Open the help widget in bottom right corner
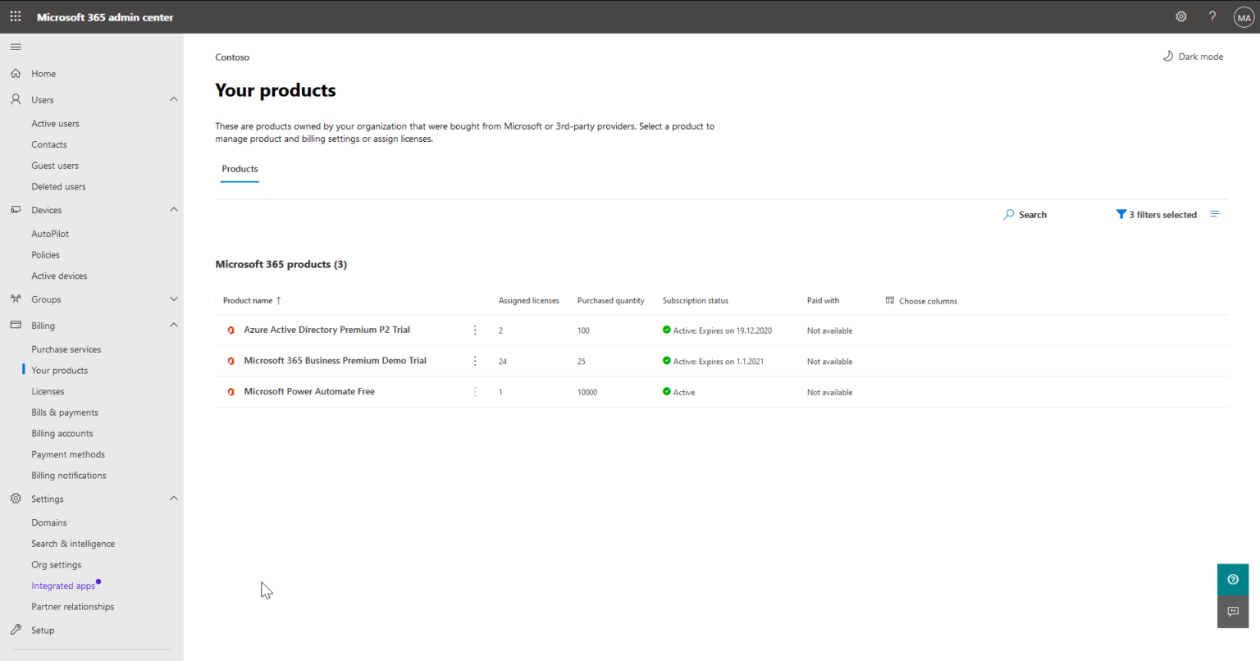This screenshot has height=661, width=1260. tap(1233, 579)
